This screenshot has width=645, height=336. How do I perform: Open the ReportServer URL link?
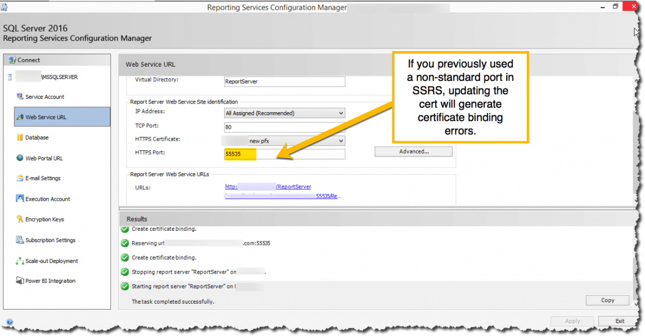268,186
